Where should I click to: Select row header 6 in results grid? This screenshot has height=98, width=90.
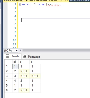[8, 90]
